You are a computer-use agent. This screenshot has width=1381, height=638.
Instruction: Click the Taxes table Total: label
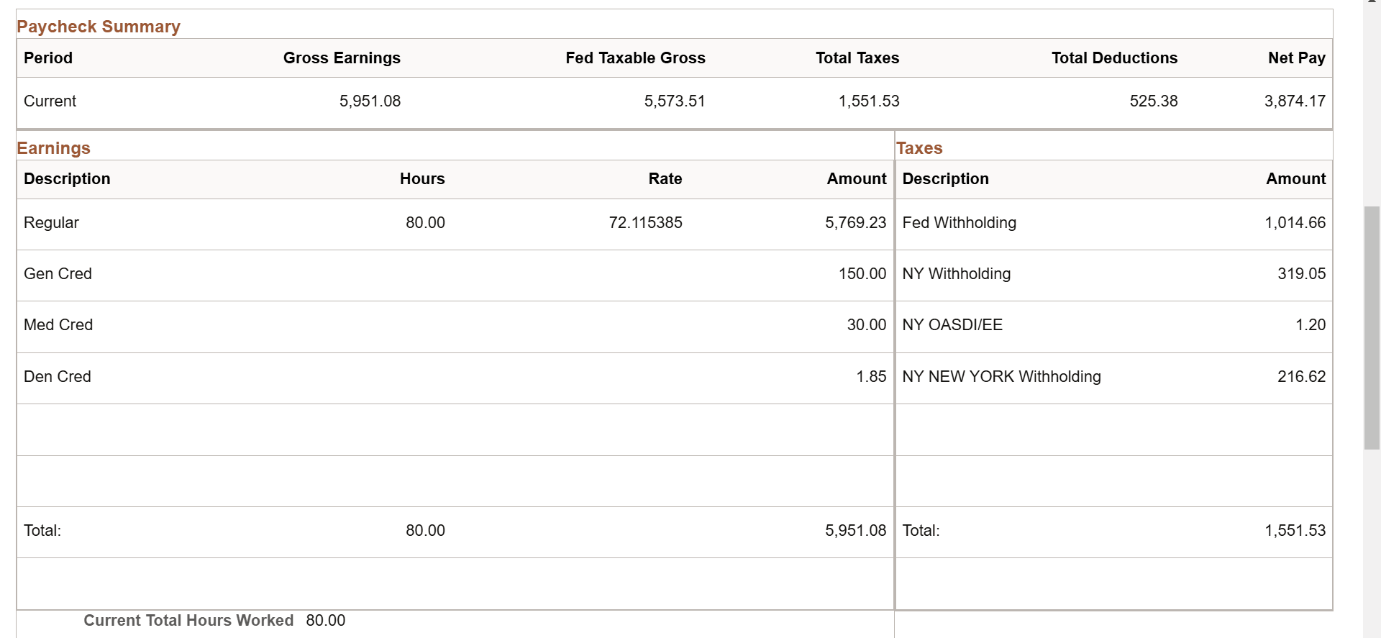pyautogui.click(x=921, y=531)
